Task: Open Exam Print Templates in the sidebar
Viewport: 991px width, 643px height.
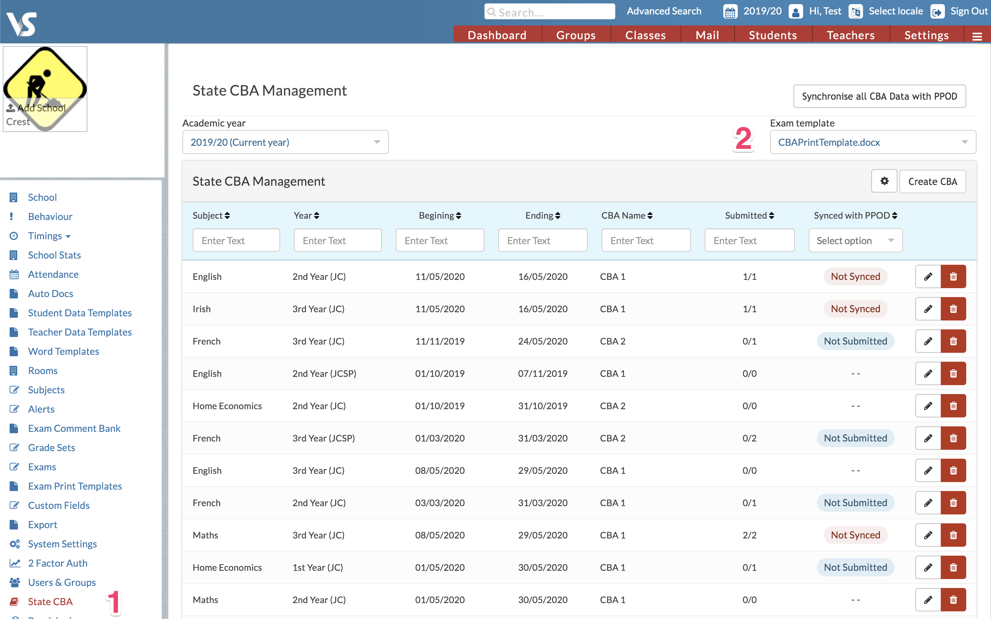Action: [75, 486]
